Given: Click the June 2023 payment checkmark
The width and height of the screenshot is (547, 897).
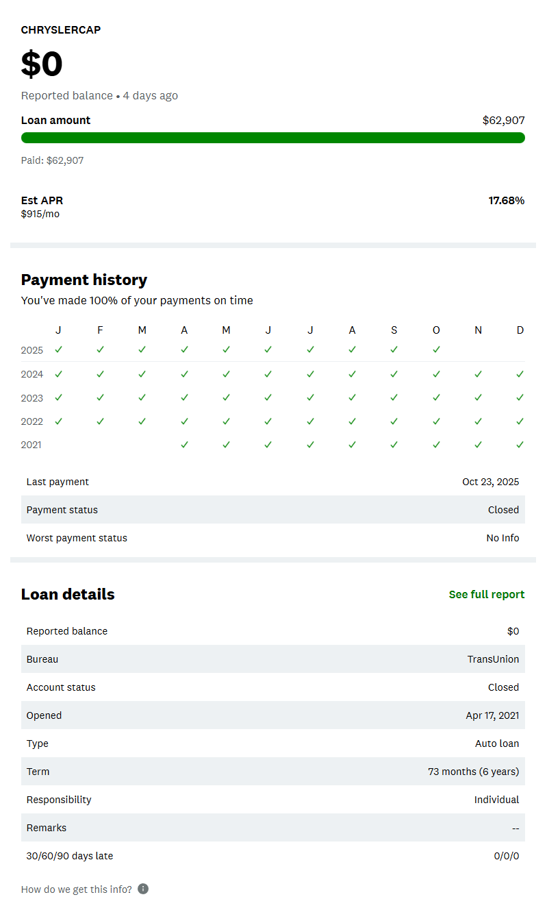Looking at the screenshot, I should (x=268, y=397).
